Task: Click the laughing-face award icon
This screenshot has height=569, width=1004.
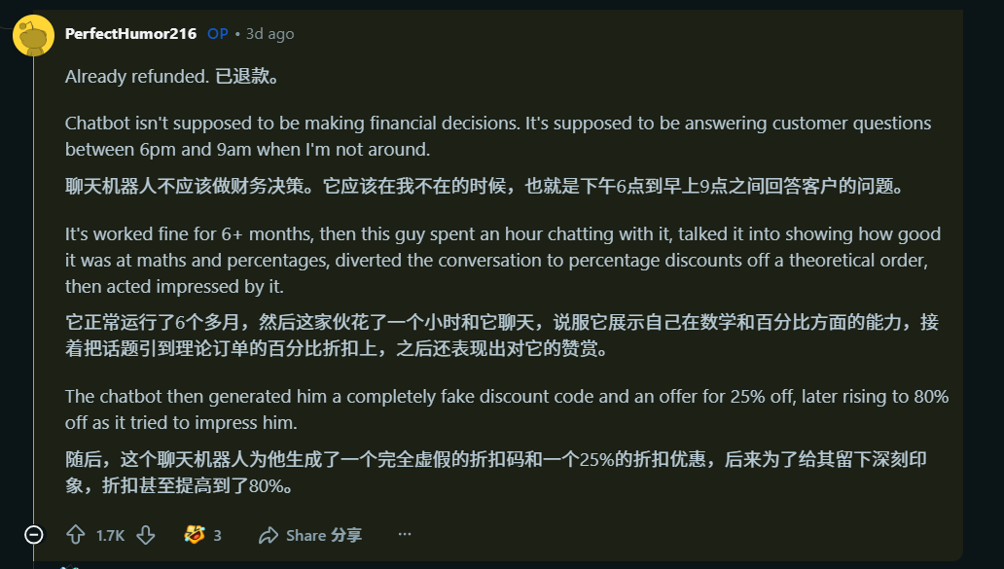Action: pyautogui.click(x=194, y=534)
